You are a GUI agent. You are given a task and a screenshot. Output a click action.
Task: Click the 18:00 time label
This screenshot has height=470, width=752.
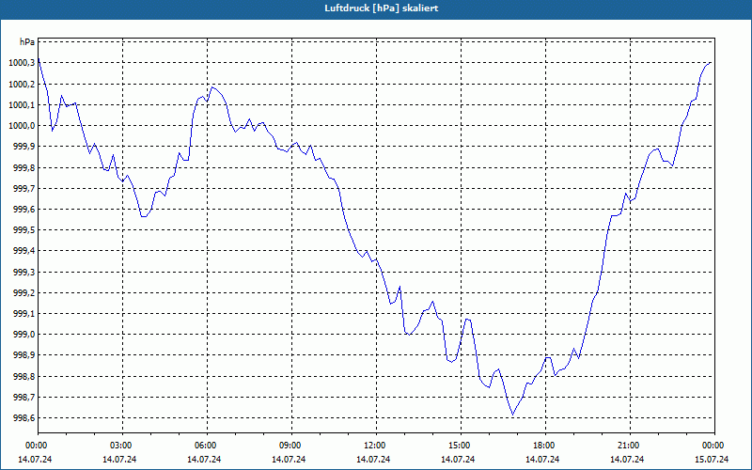543,446
